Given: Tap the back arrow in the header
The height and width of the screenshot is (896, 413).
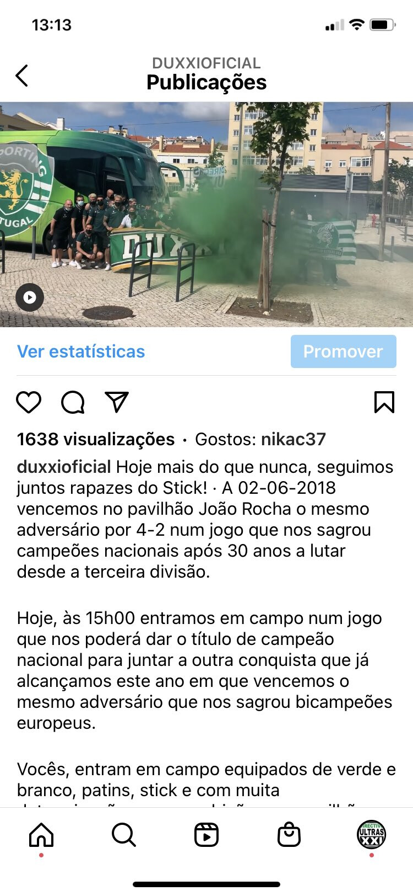Looking at the screenshot, I should 21,76.
